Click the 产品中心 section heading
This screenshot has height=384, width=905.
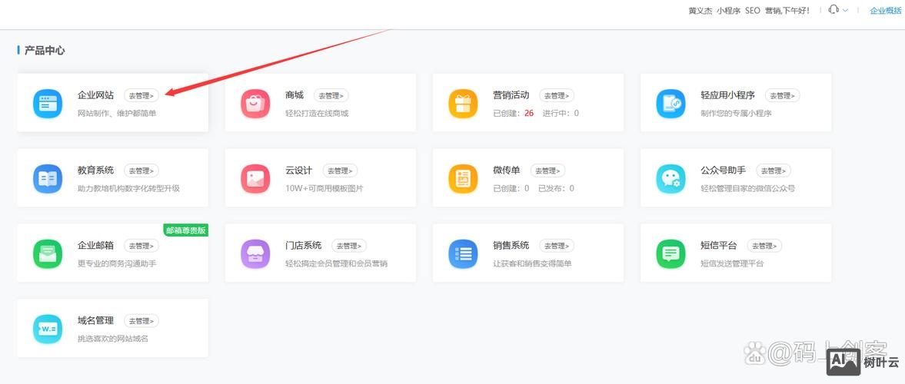45,51
